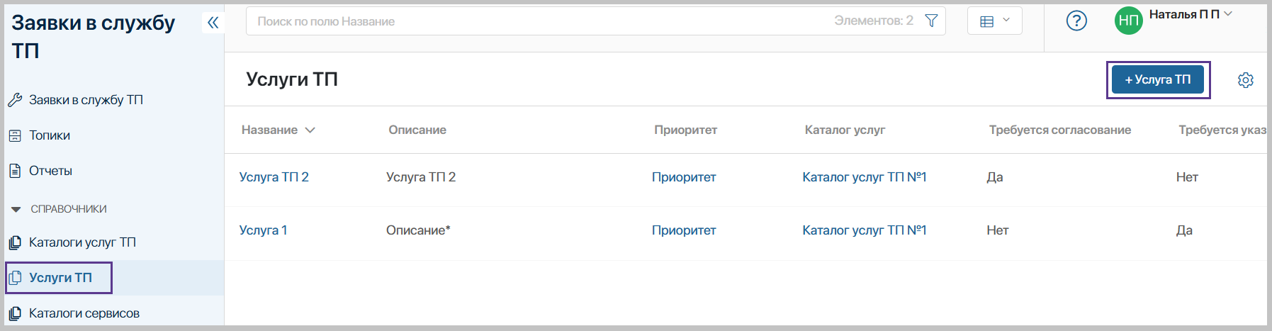Screen dimensions: 1272x331
Task: Focus the search by Название field
Action: pyautogui.click(x=539, y=21)
